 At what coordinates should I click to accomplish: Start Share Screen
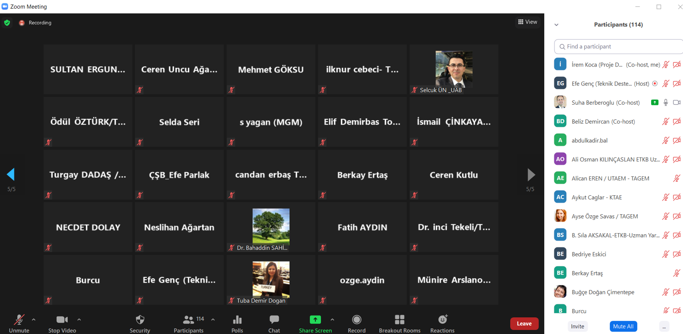(315, 323)
